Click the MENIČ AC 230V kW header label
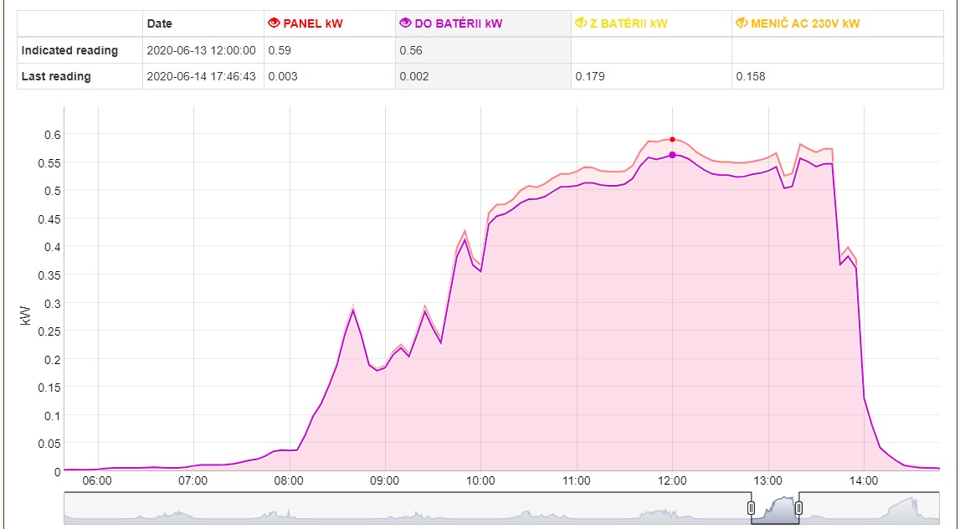The image size is (960, 529). pyautogui.click(x=805, y=24)
